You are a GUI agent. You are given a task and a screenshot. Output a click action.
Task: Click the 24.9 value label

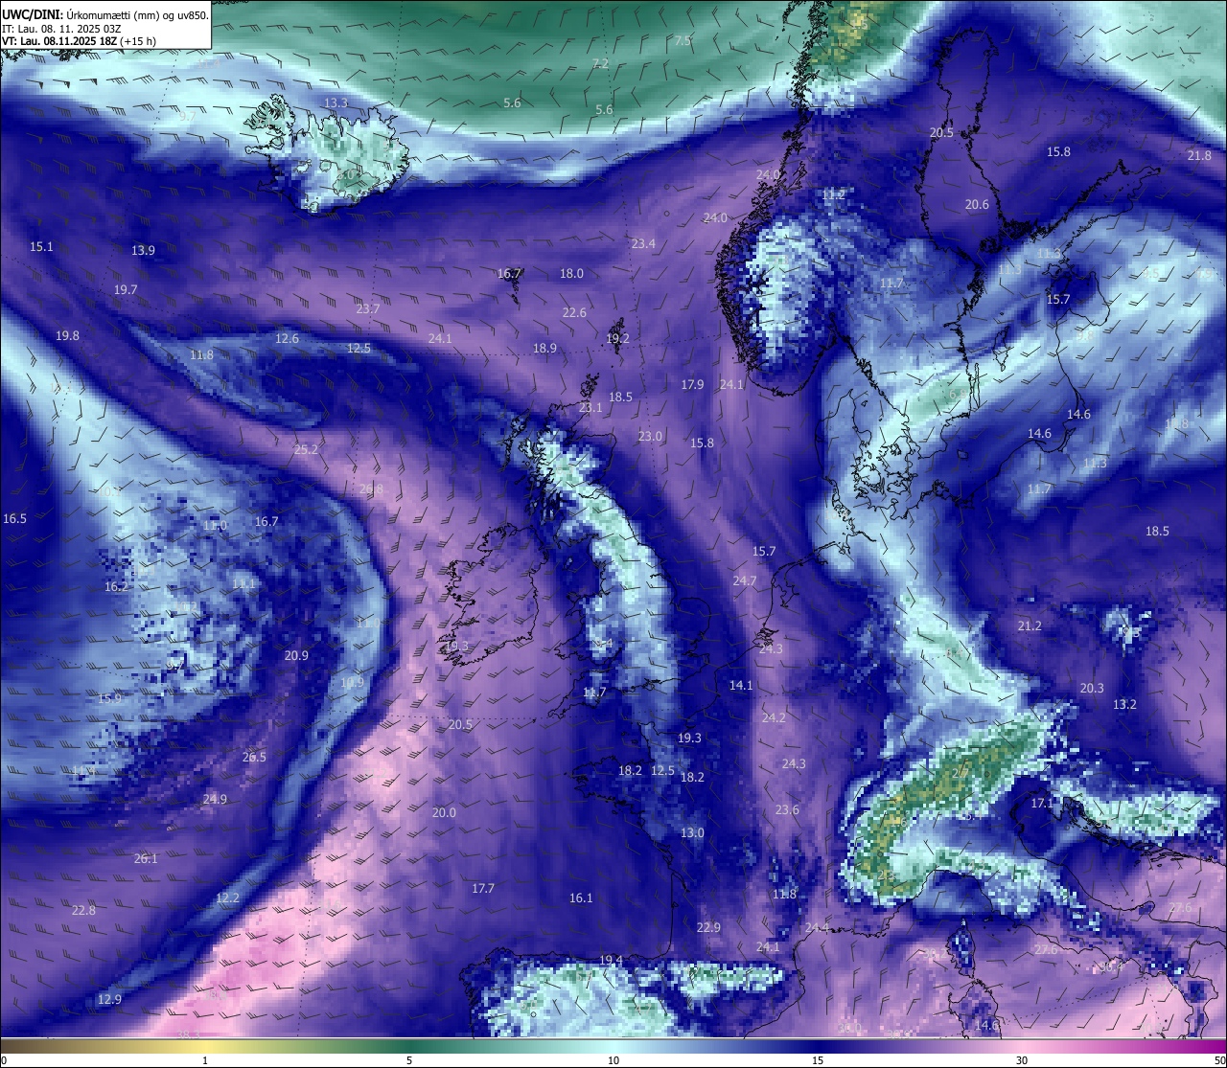[215, 799]
